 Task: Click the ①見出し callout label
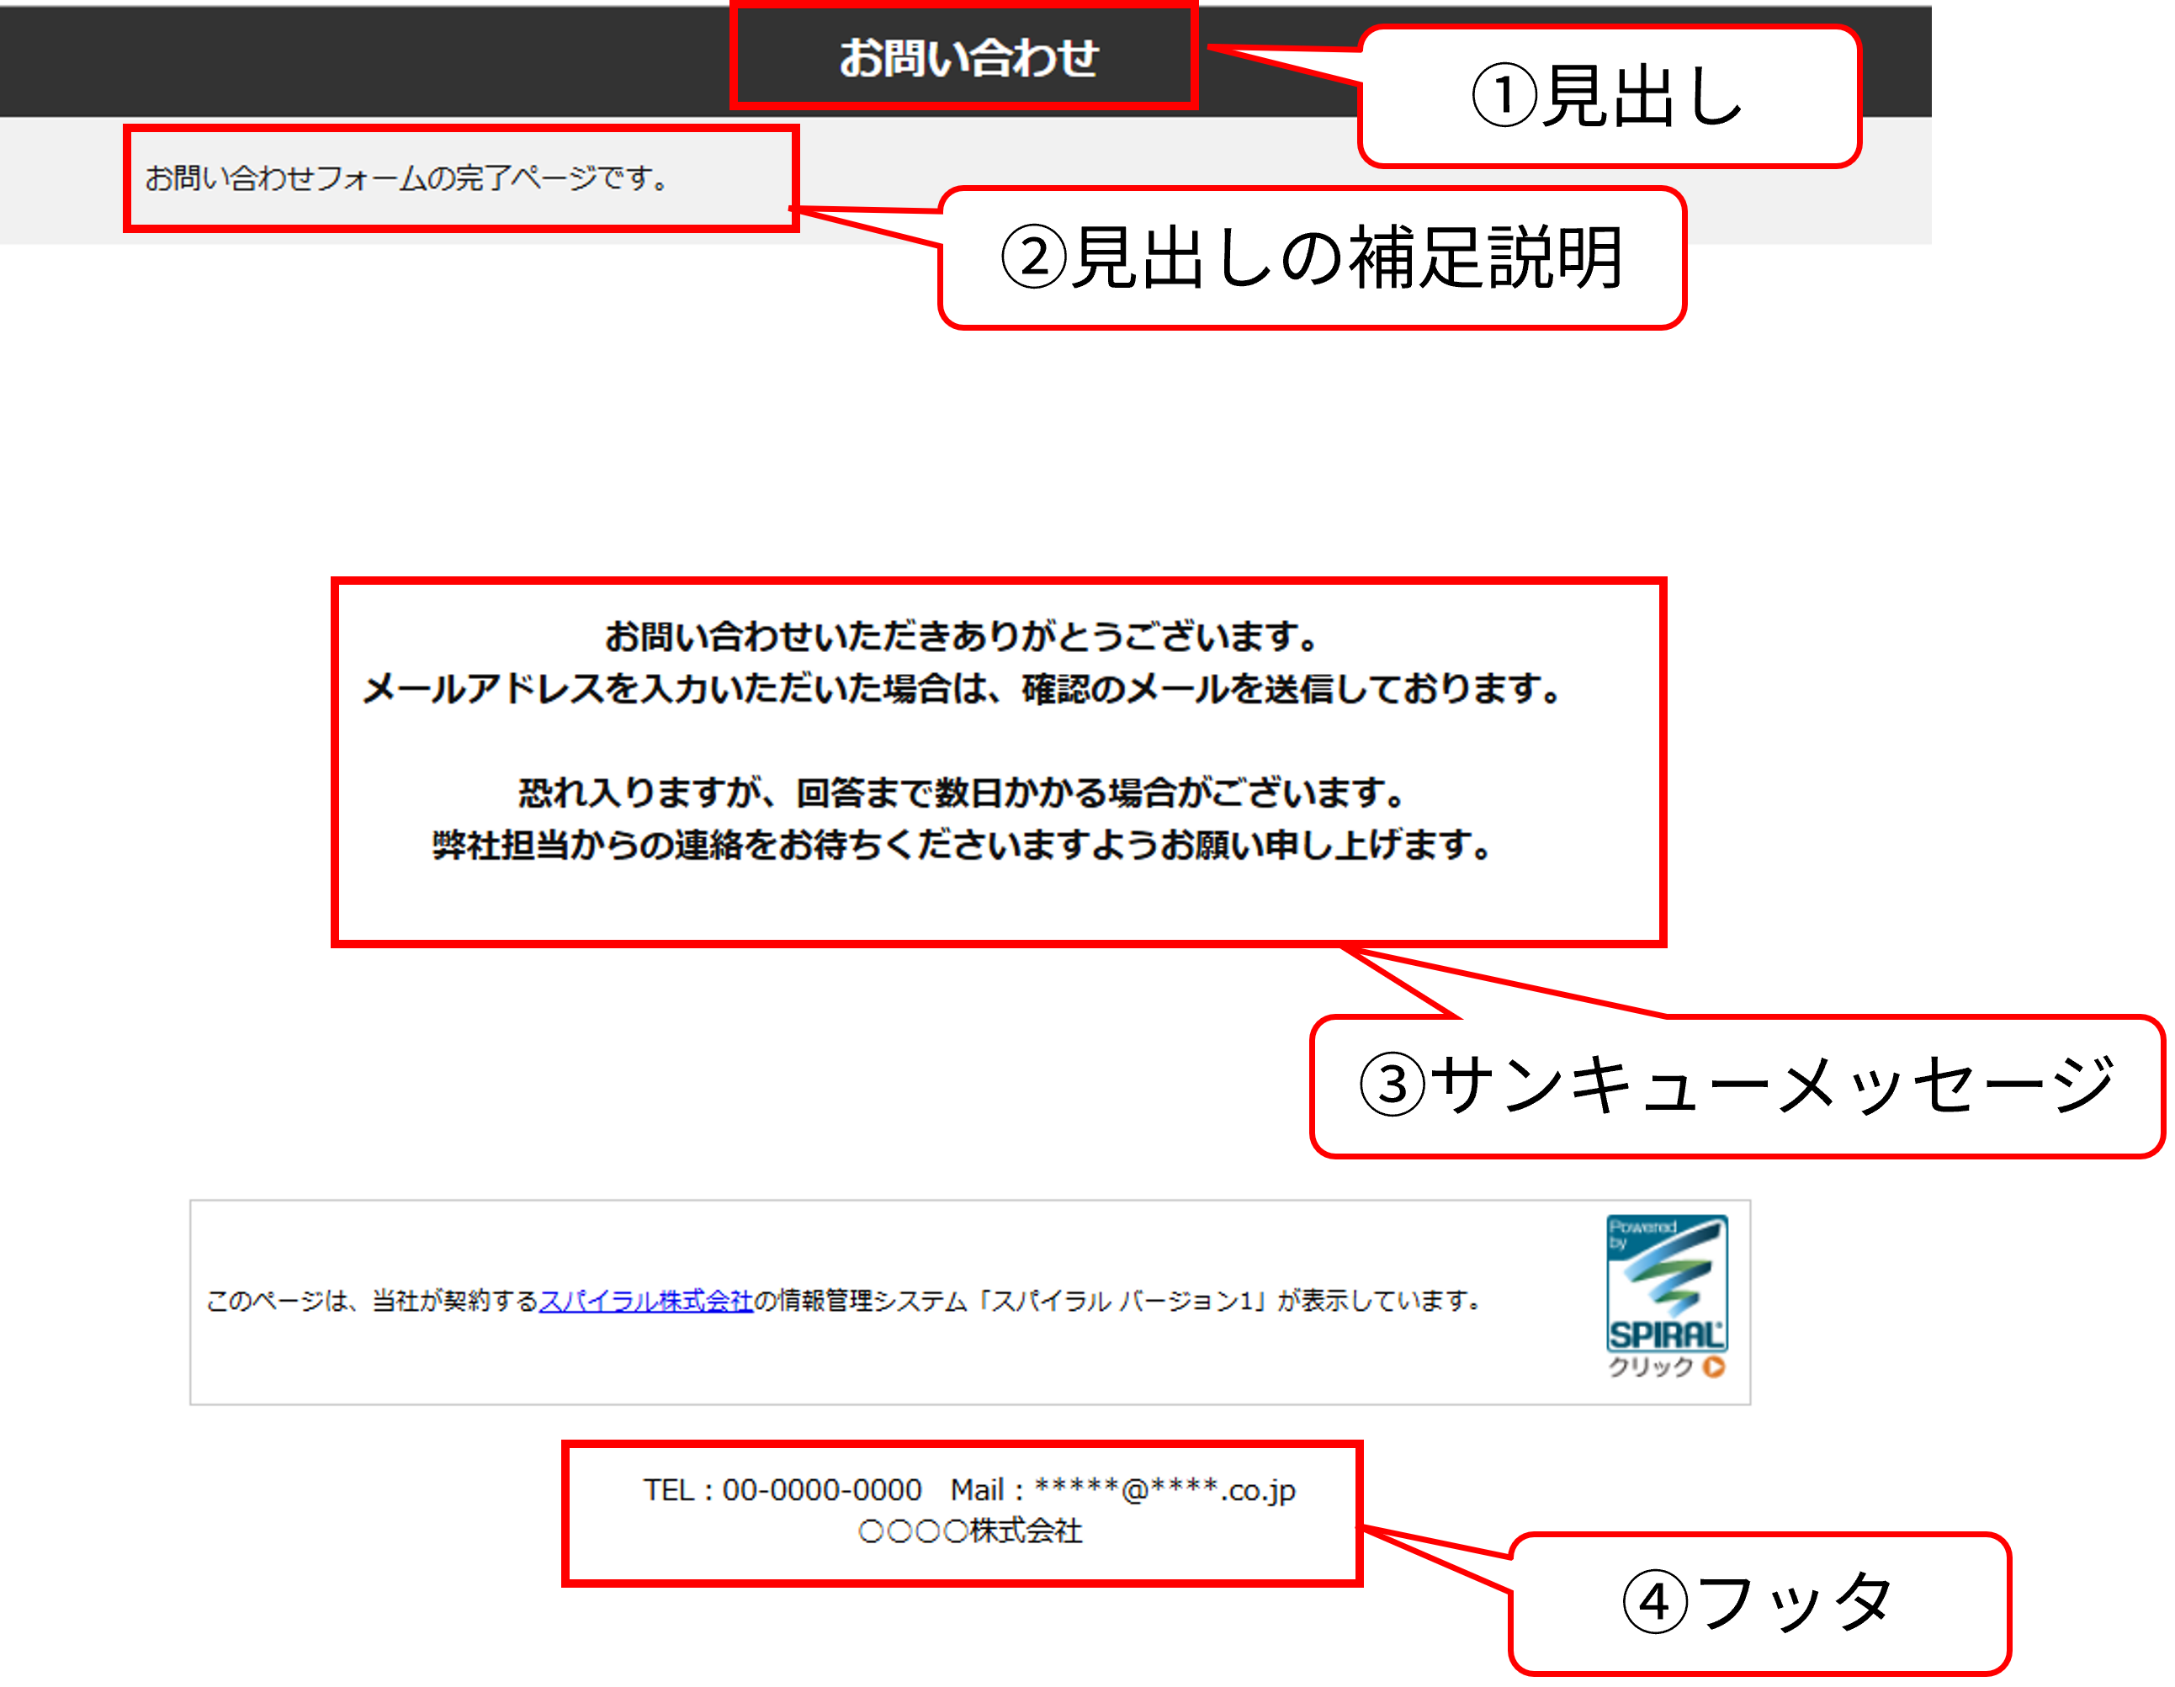point(1607,97)
